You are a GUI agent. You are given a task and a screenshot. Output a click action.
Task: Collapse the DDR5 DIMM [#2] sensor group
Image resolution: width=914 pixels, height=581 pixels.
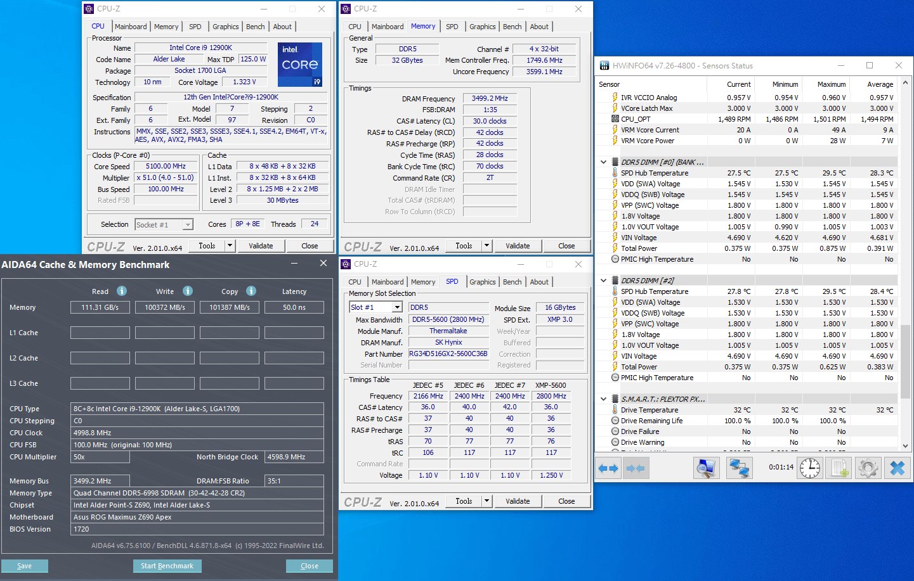(603, 281)
